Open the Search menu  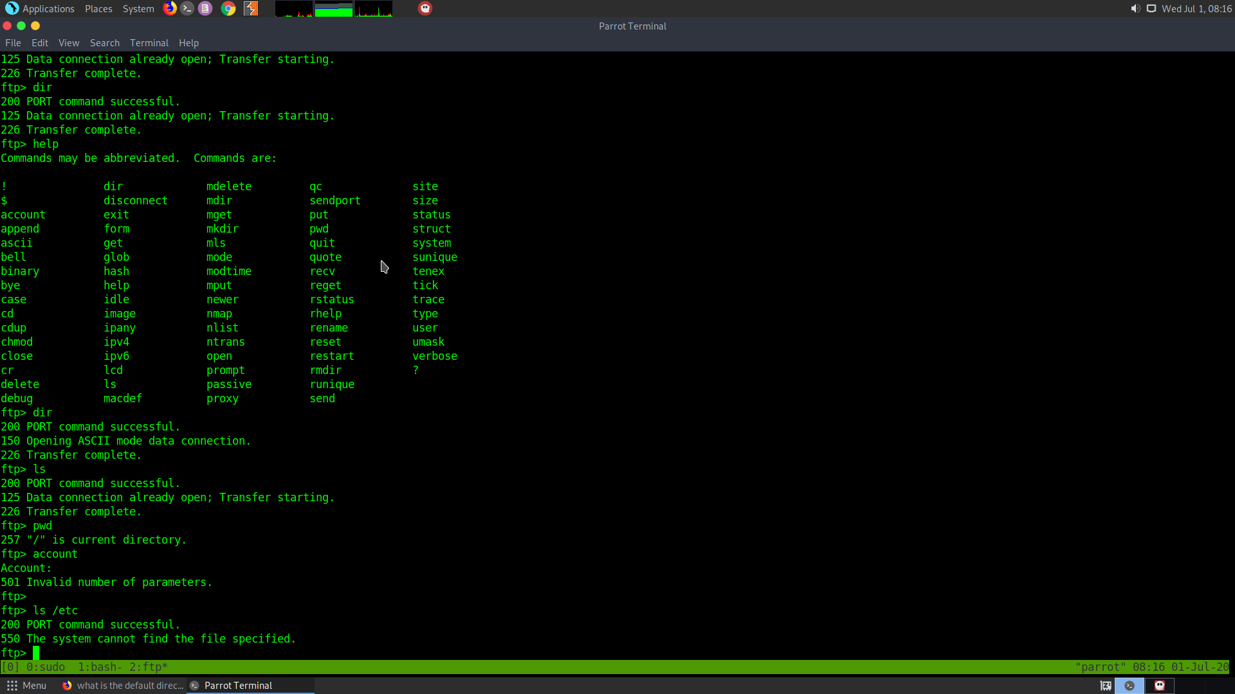(x=104, y=42)
